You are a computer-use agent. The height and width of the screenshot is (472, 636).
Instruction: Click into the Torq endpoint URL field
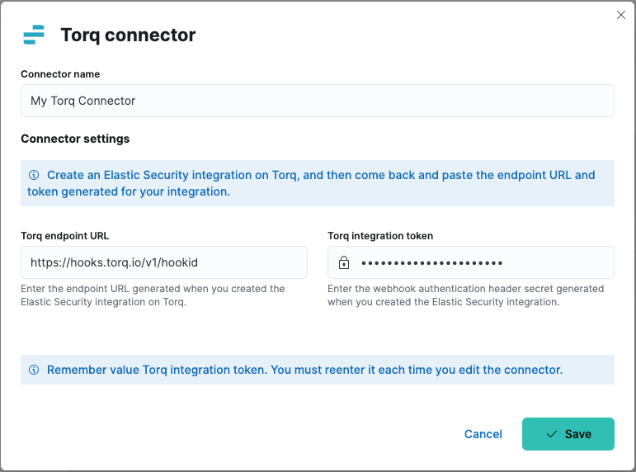coord(164,262)
